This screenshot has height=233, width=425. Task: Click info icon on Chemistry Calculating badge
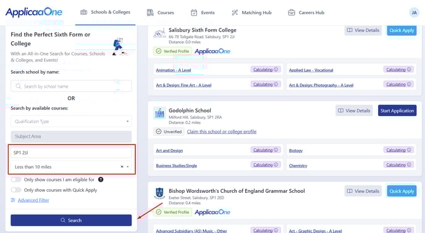(x=409, y=164)
